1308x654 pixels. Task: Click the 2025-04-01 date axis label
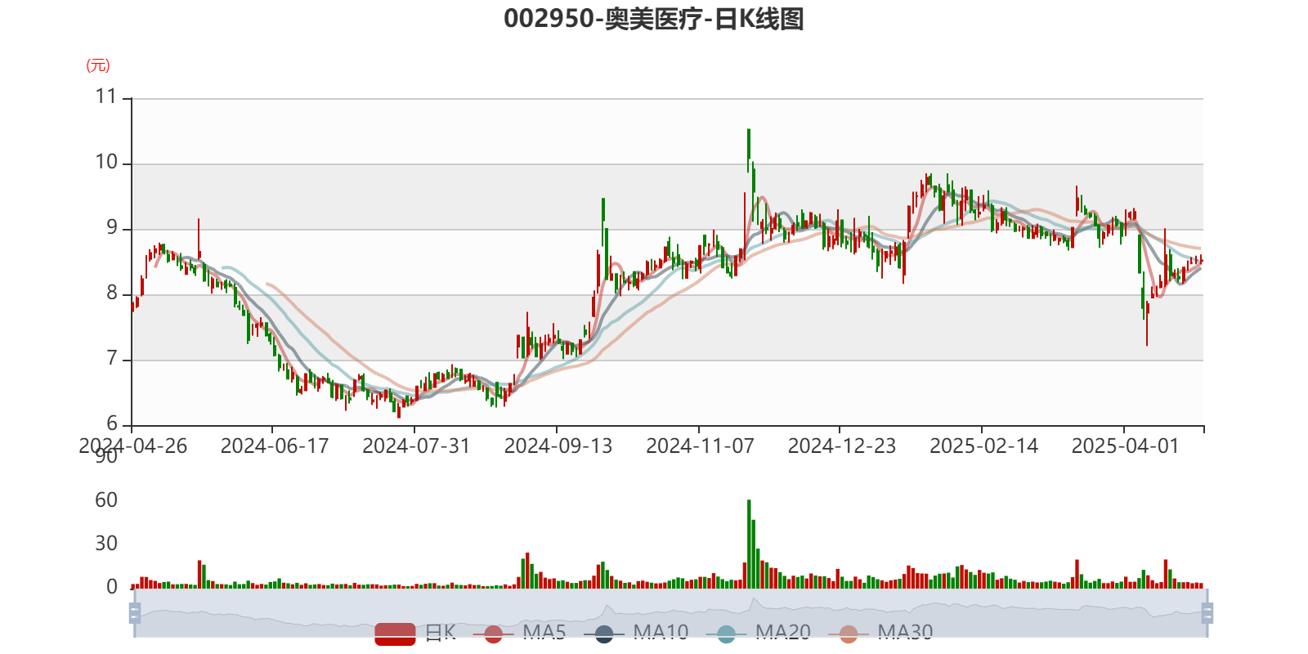point(1126,446)
